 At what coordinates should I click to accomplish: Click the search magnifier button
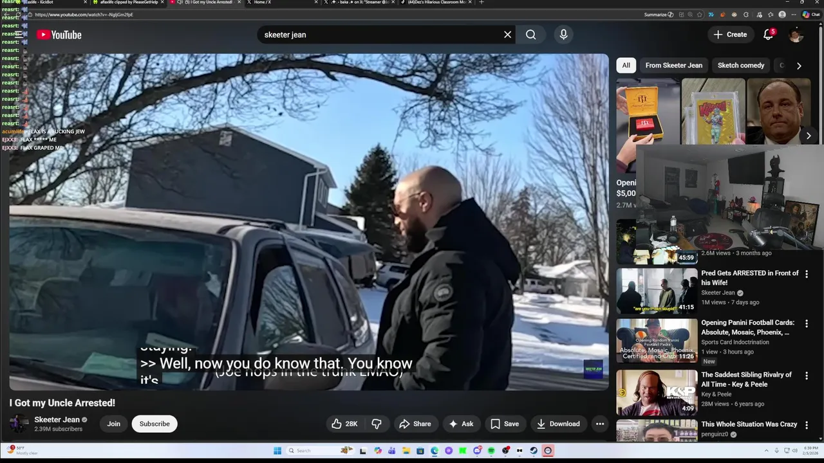pyautogui.click(x=530, y=35)
